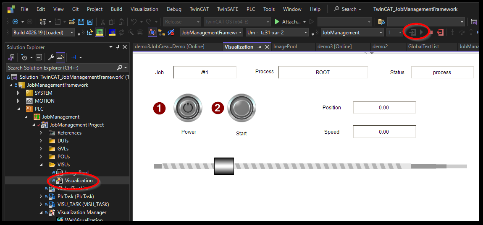The image size is (483, 225).
Task: Open the Build 4026.19 (Loaded) dropdown
Action: 72,32
